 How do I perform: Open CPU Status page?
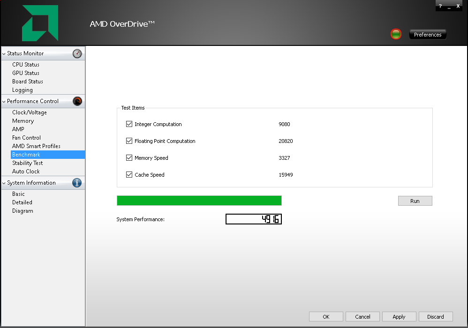(x=26, y=64)
